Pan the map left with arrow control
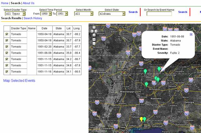Image resolution: width=201 pixels, height=133 pixels. coord(92,31)
